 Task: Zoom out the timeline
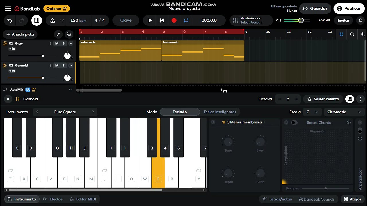coord(352,34)
